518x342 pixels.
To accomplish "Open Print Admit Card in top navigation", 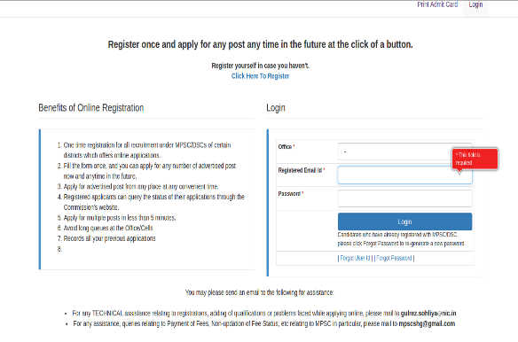I will coord(437,4).
